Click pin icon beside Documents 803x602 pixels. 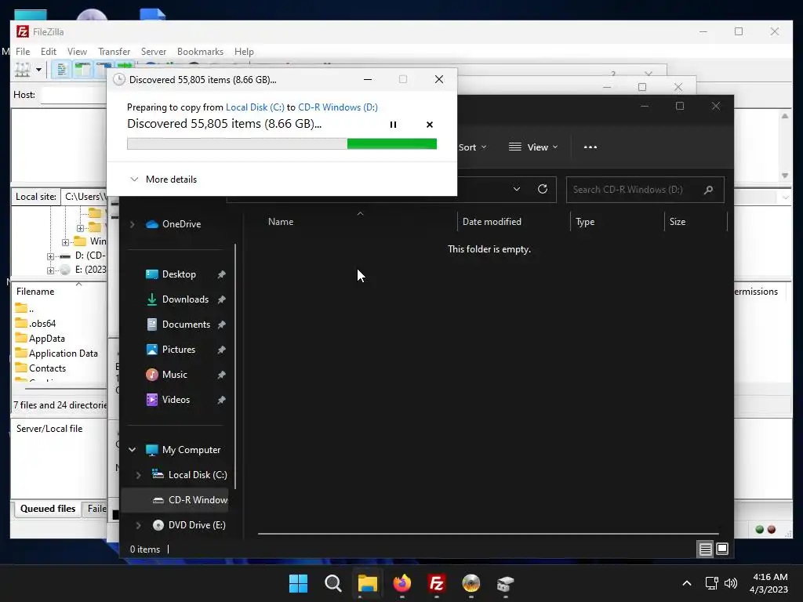coord(221,325)
